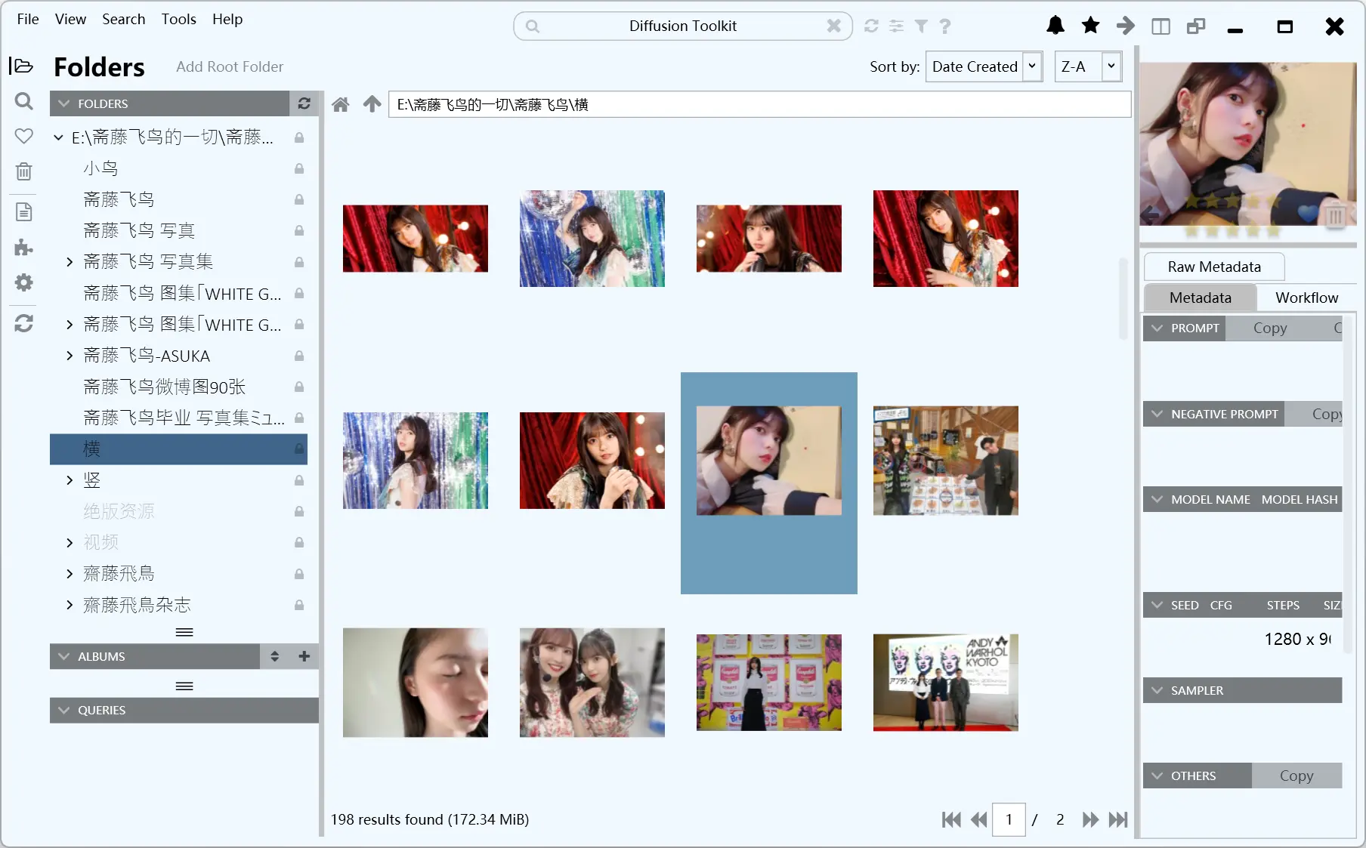Collapse the ALBUMS section
The image size is (1366, 848).
point(64,656)
